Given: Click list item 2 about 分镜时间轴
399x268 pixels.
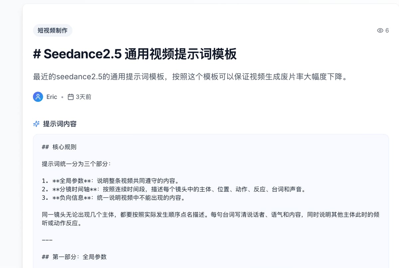Looking at the screenshot, I should [x=174, y=189].
